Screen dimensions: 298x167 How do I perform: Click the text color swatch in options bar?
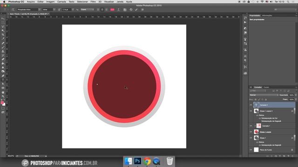[x=112, y=9]
